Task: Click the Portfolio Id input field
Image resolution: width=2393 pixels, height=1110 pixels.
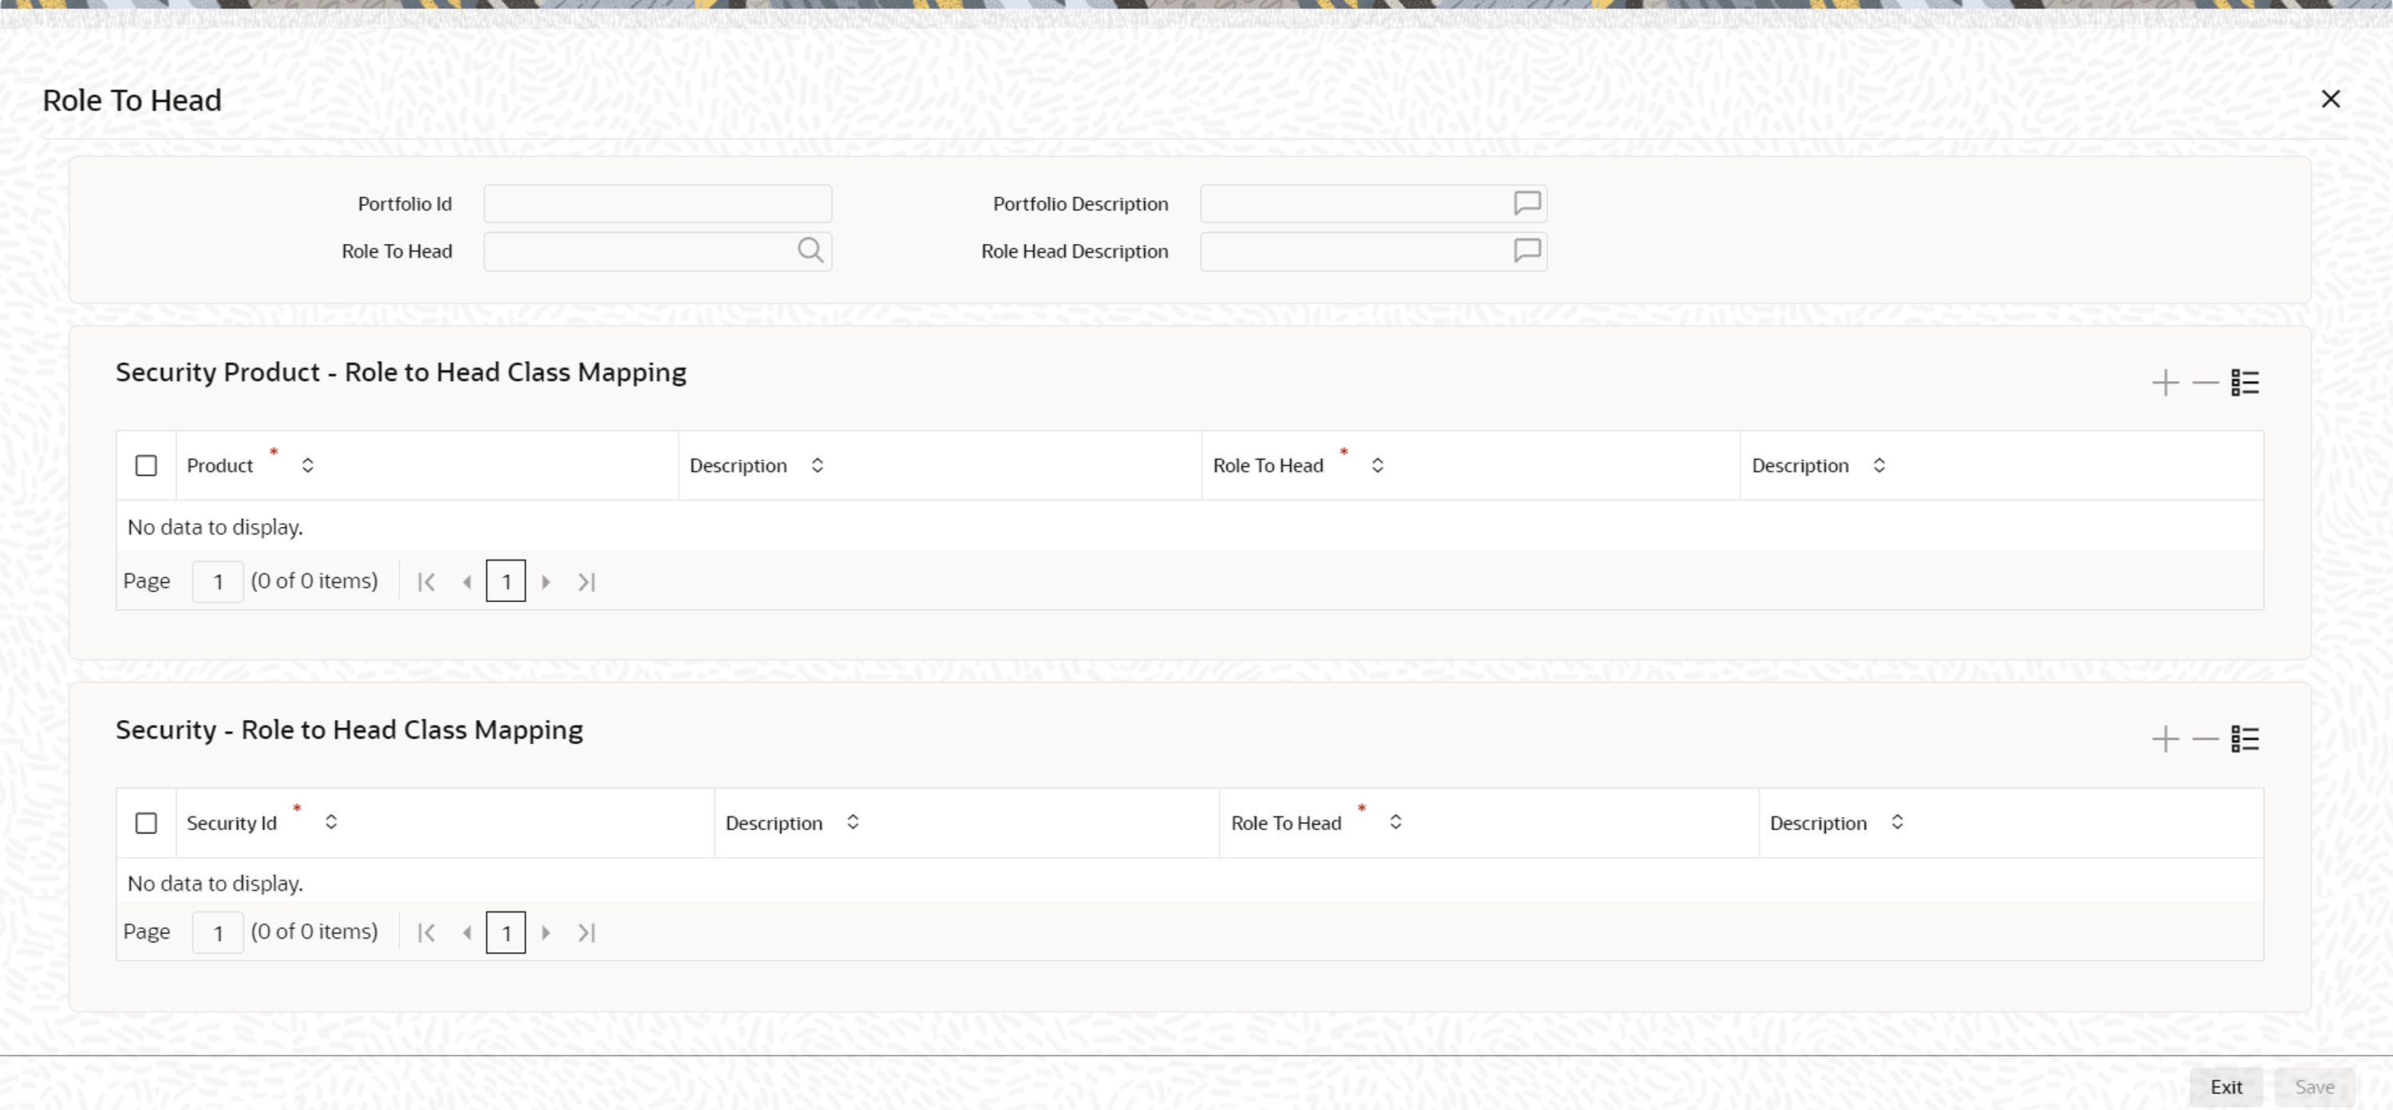Action: click(656, 203)
